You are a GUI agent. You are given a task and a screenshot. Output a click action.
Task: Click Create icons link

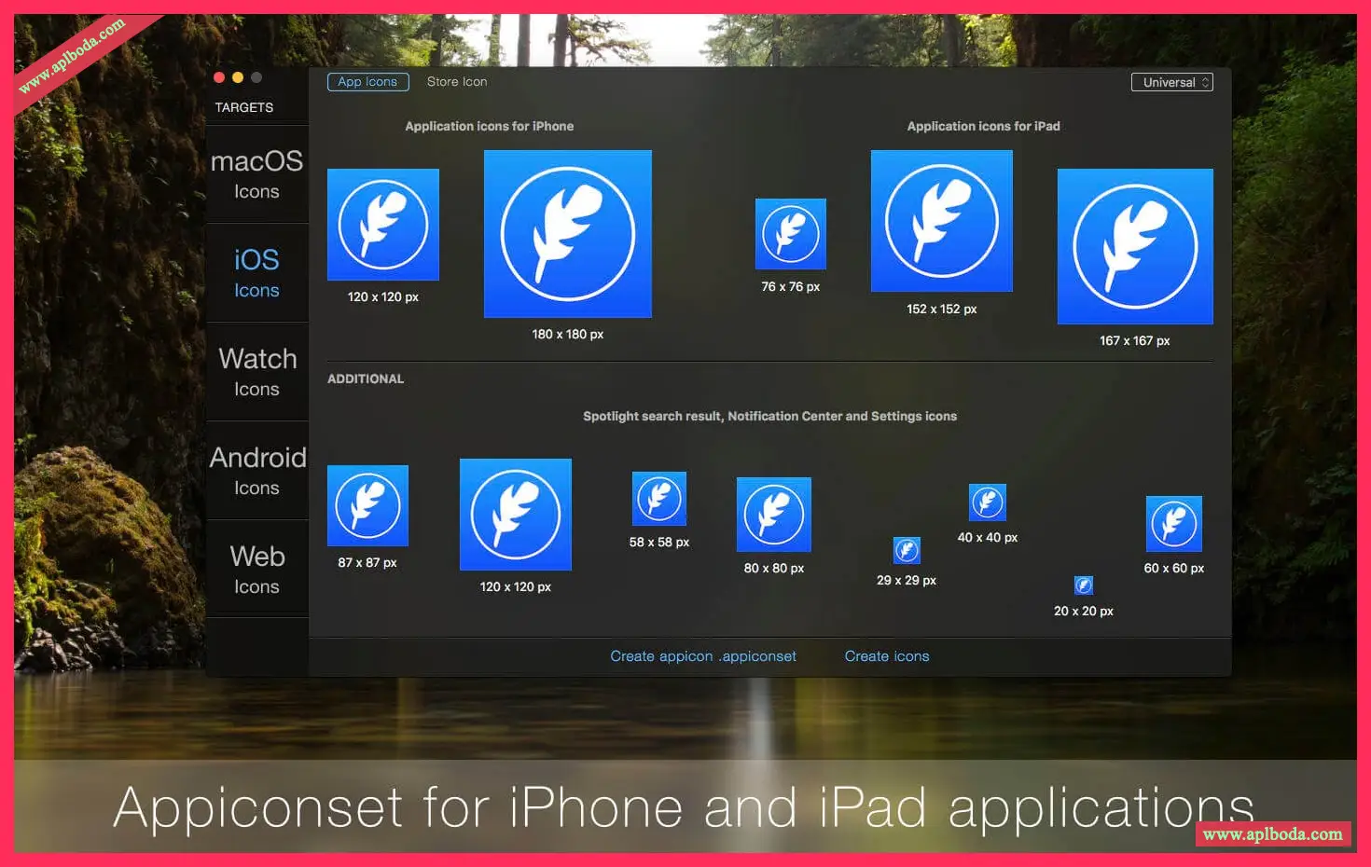click(x=887, y=656)
